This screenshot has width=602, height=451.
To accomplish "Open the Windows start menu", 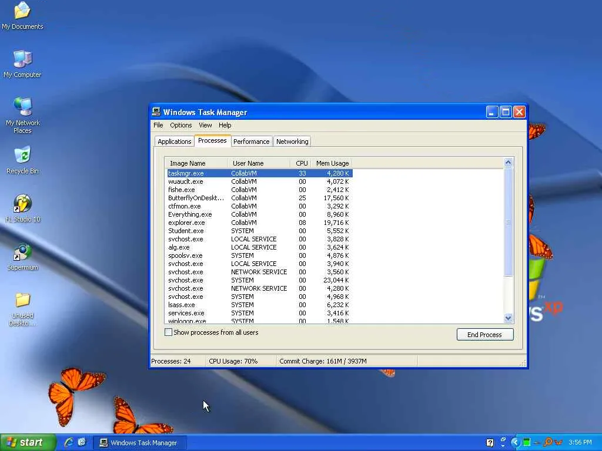I will coord(27,442).
